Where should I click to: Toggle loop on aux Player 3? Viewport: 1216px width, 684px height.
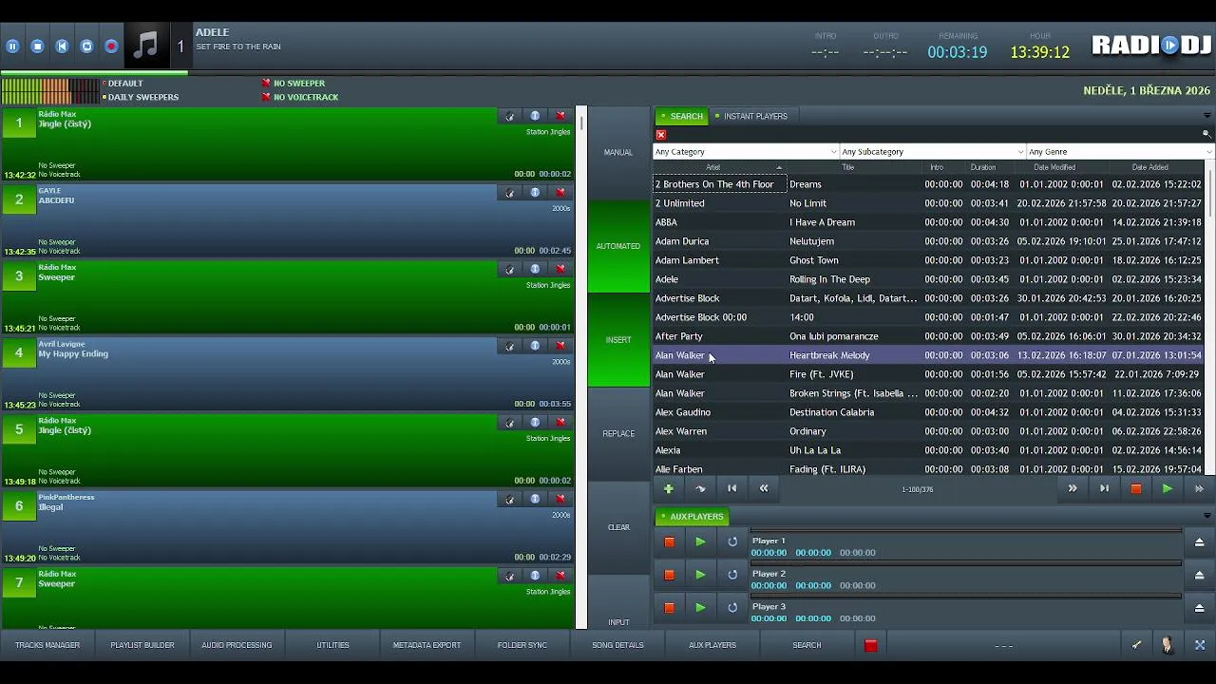click(x=732, y=608)
